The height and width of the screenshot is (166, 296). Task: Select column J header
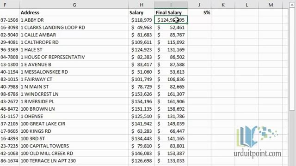pos(199,5)
